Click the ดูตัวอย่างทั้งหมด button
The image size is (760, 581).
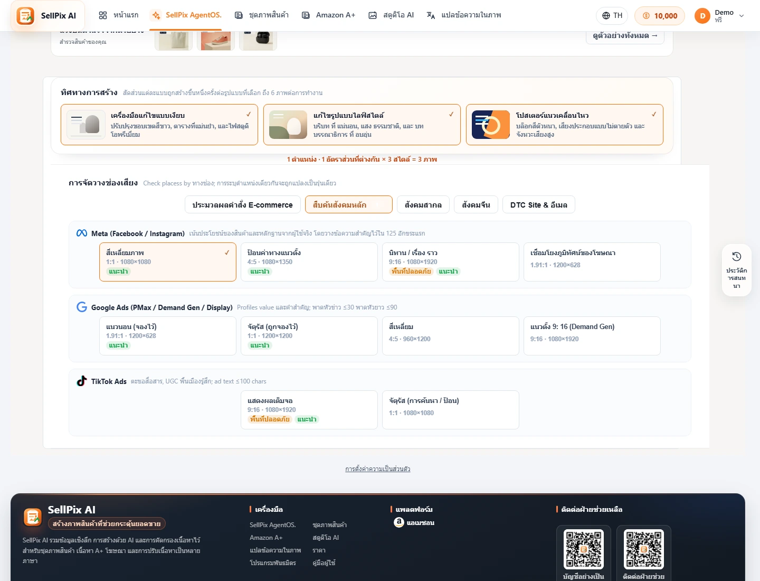(625, 36)
